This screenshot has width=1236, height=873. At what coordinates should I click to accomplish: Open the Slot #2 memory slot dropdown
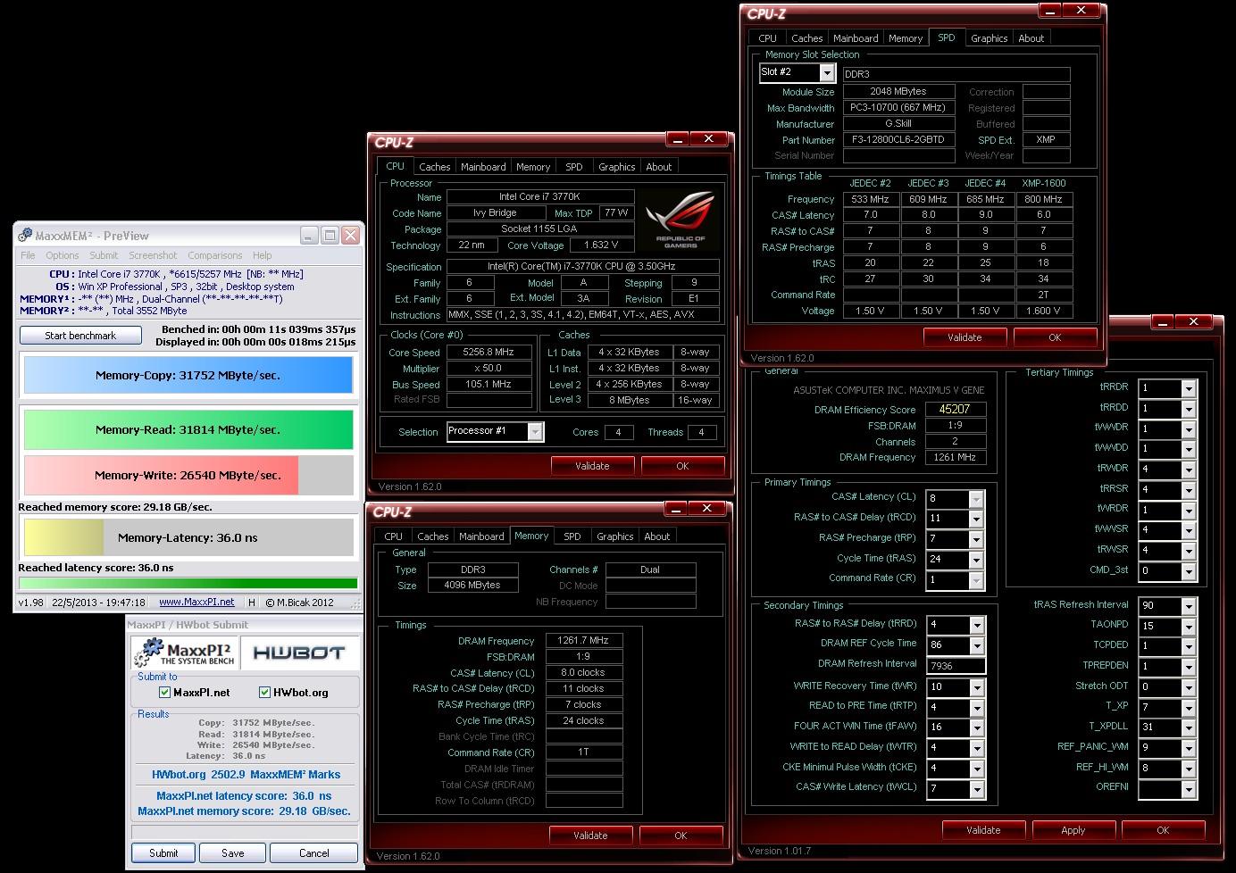pos(827,72)
